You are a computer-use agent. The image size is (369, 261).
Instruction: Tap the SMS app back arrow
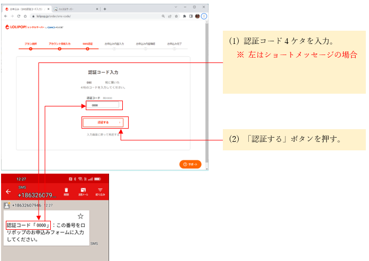point(8,192)
